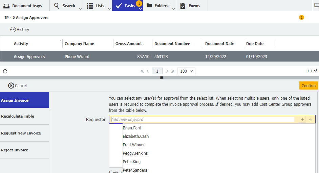Click document number 563123

click(161, 57)
